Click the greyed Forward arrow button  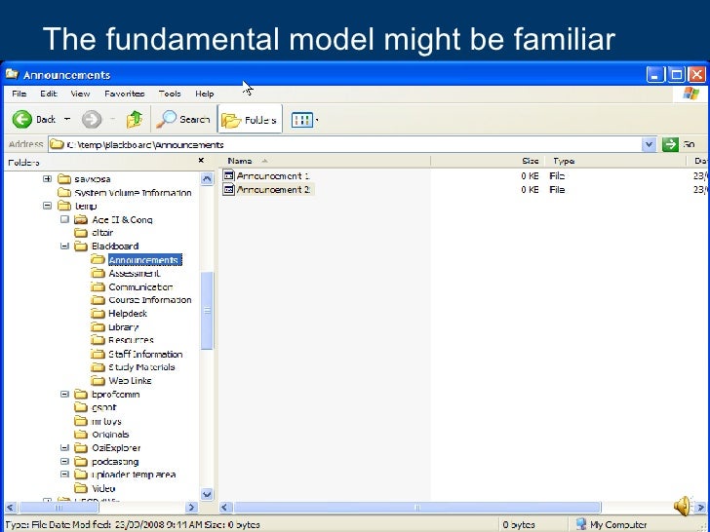pyautogui.click(x=92, y=120)
